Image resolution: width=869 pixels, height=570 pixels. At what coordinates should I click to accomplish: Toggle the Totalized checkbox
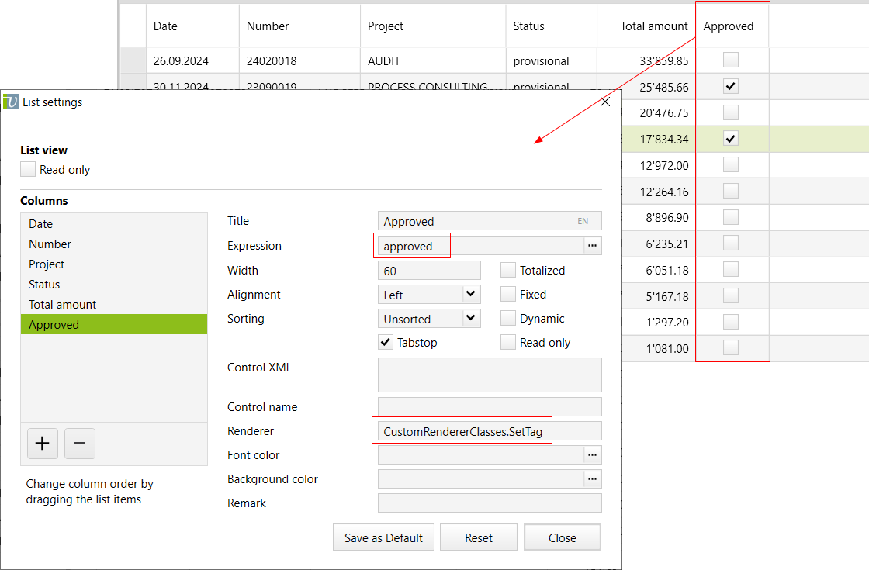click(508, 271)
